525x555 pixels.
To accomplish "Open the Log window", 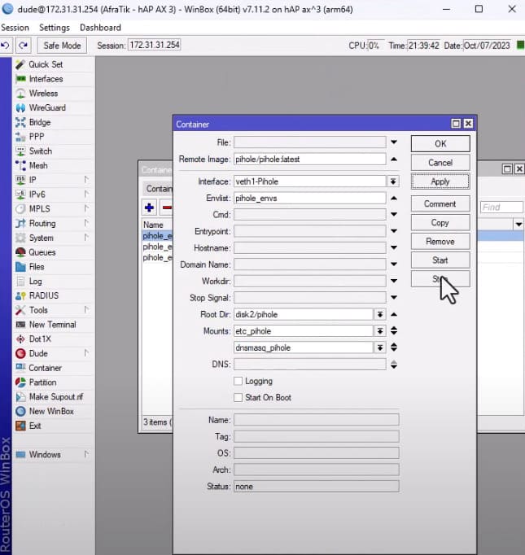I will pos(35,281).
